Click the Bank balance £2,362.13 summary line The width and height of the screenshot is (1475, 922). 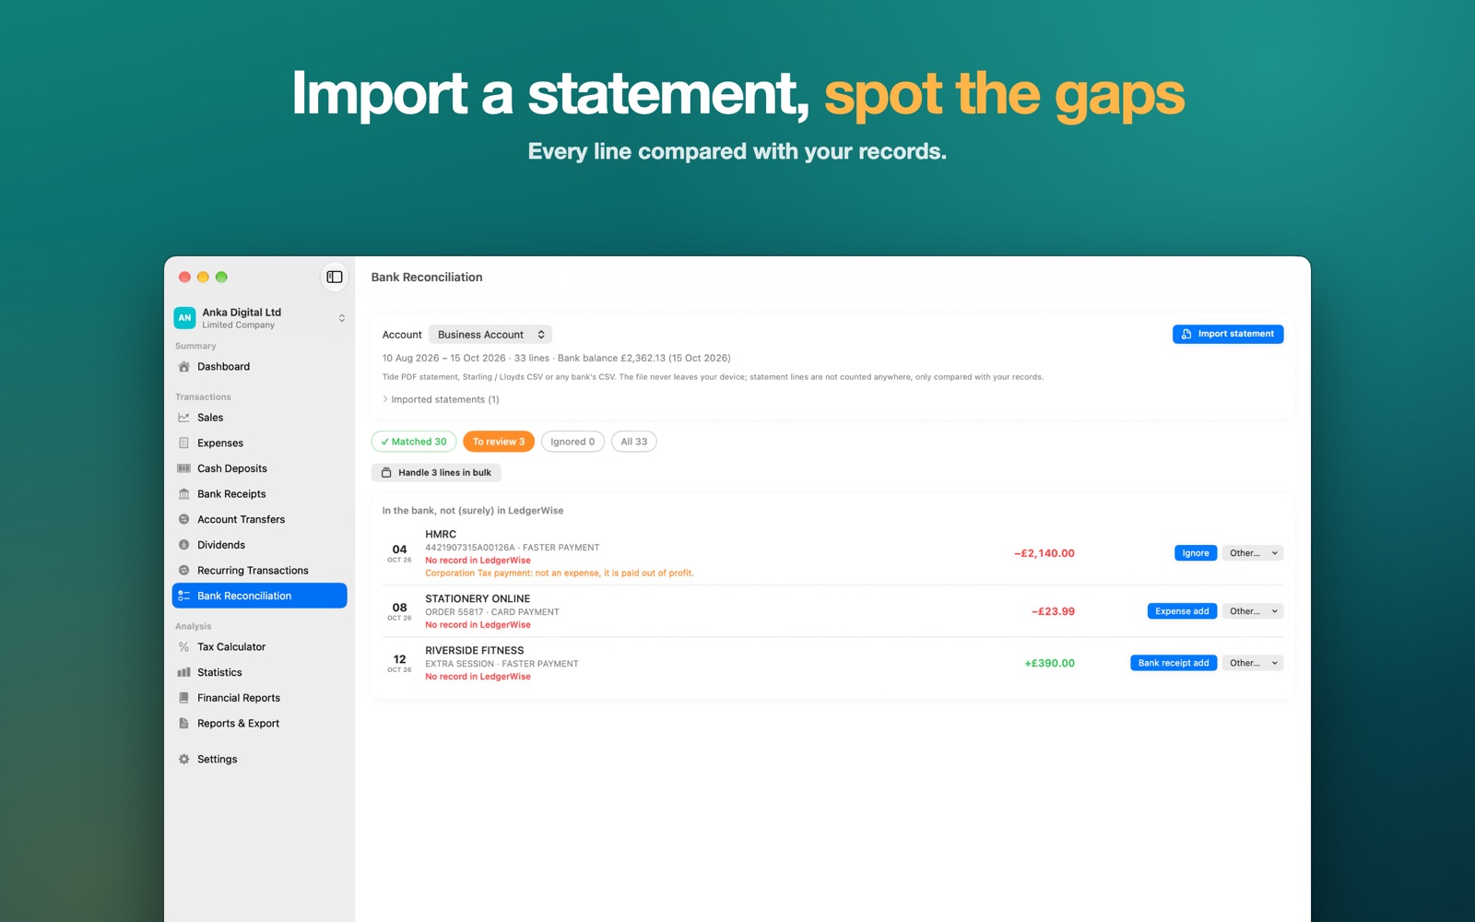pyautogui.click(x=557, y=358)
